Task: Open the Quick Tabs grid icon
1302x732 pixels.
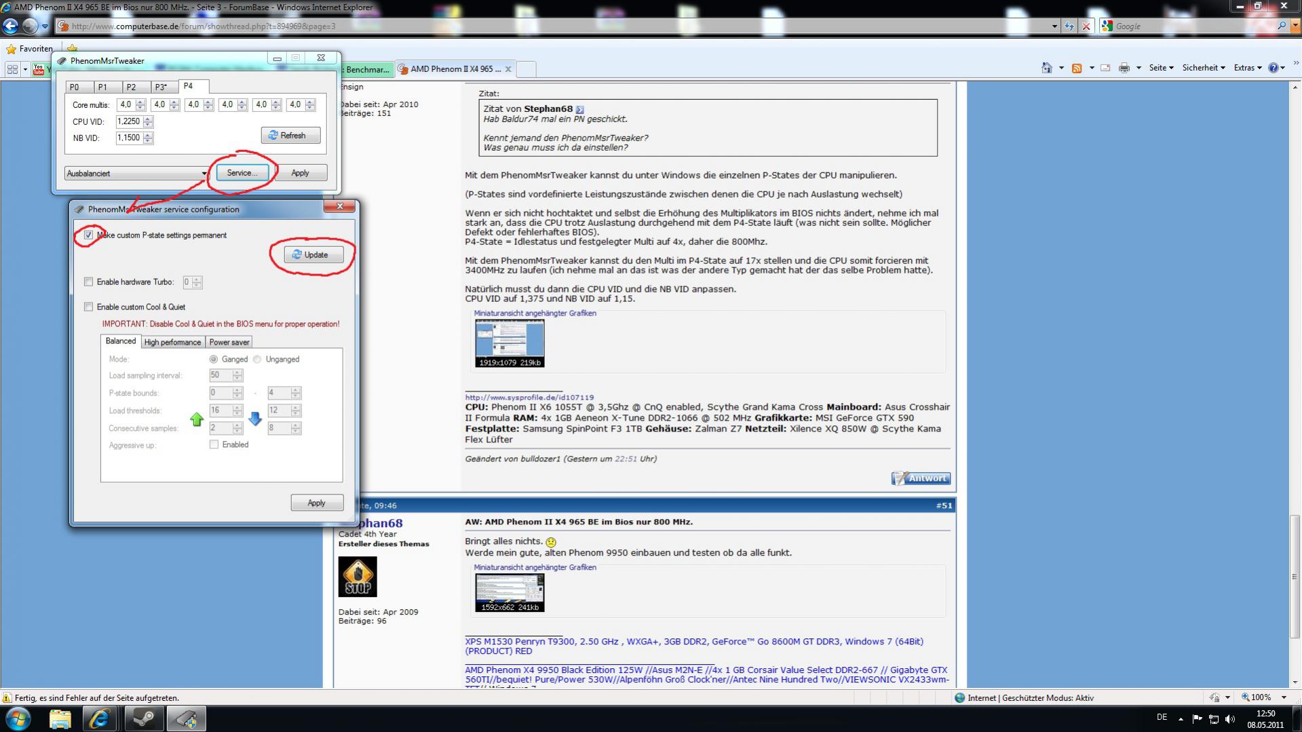Action: tap(12, 69)
